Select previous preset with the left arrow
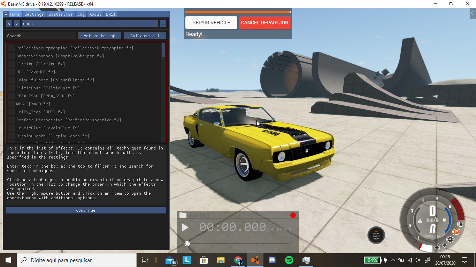Viewport: 476px width, 267px height. [x=9, y=24]
